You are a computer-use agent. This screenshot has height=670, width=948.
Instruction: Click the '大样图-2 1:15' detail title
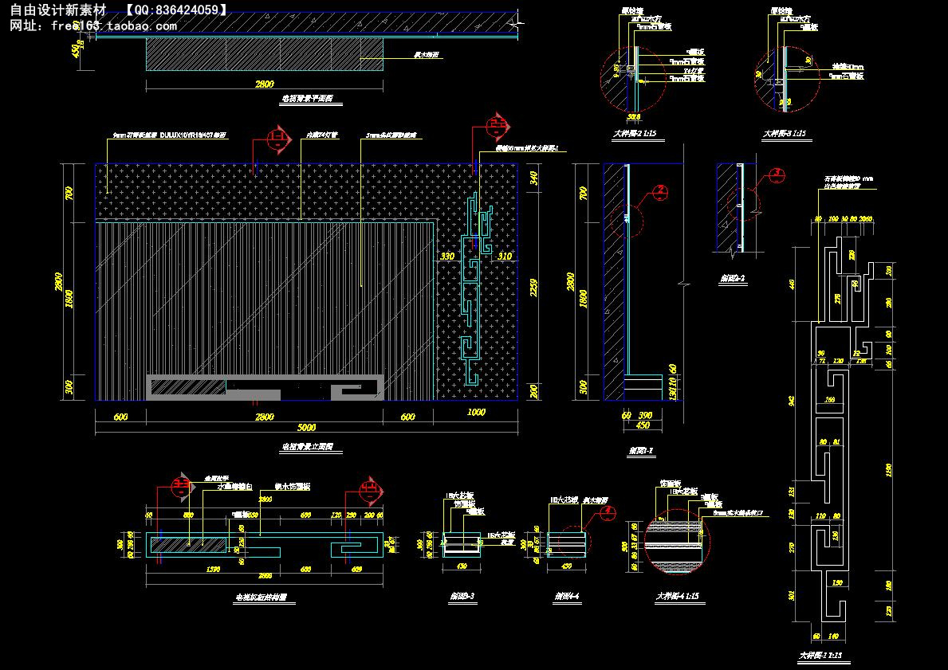coord(634,134)
